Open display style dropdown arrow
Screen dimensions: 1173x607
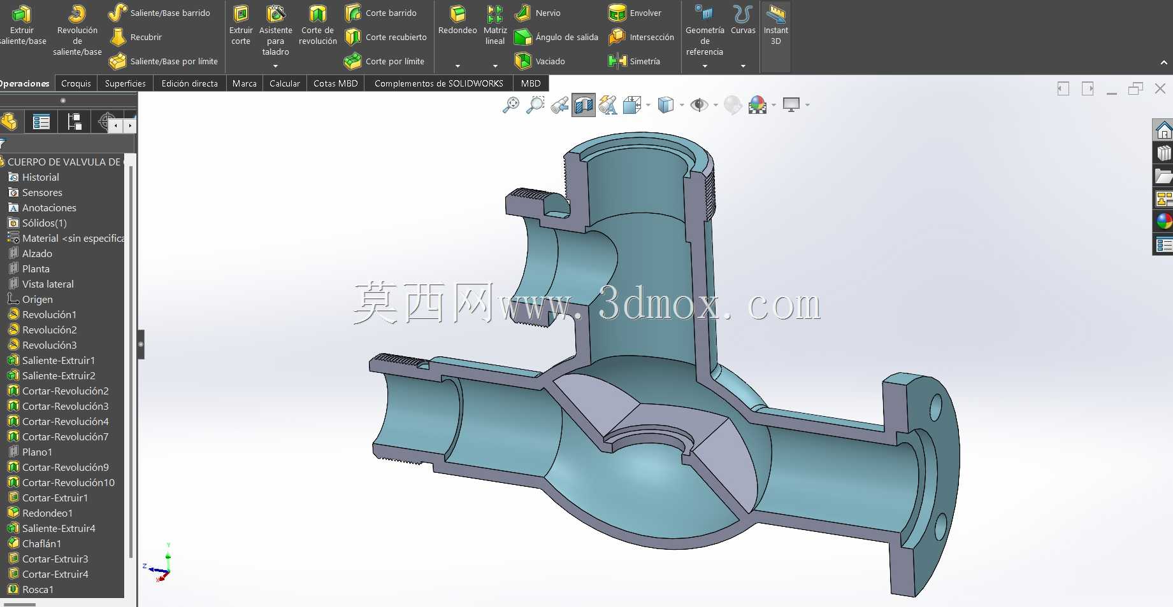click(x=682, y=105)
